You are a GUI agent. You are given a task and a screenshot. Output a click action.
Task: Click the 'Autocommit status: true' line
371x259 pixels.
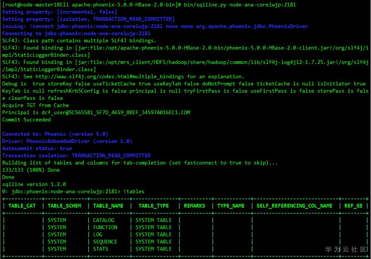pyautogui.click(x=37, y=148)
